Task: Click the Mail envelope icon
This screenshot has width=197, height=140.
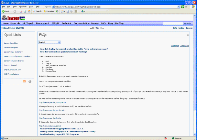Action: (x=62, y=11)
